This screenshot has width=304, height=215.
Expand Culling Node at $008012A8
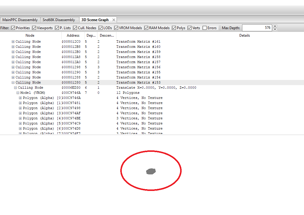pos(13,57)
